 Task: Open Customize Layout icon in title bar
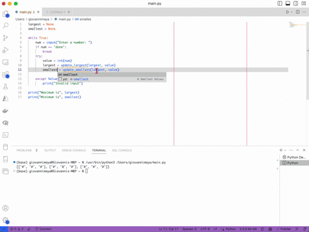pyautogui.click(x=304, y=3)
